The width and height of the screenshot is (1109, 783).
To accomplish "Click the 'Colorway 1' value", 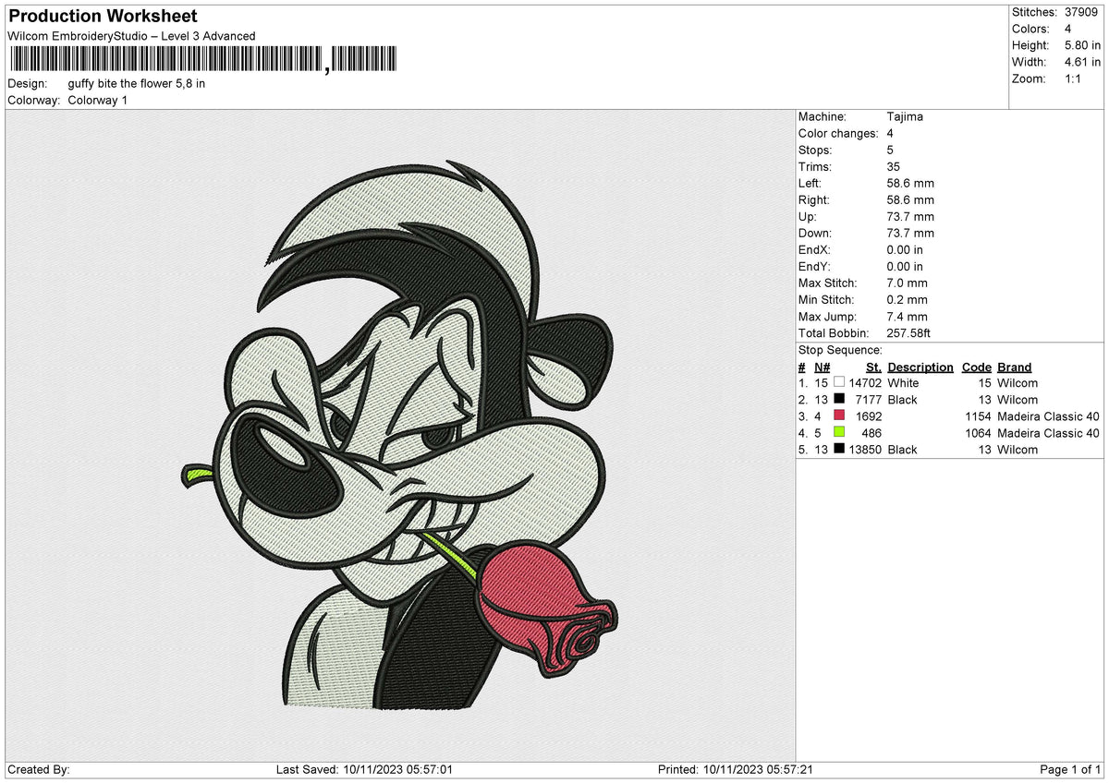I will [x=98, y=100].
